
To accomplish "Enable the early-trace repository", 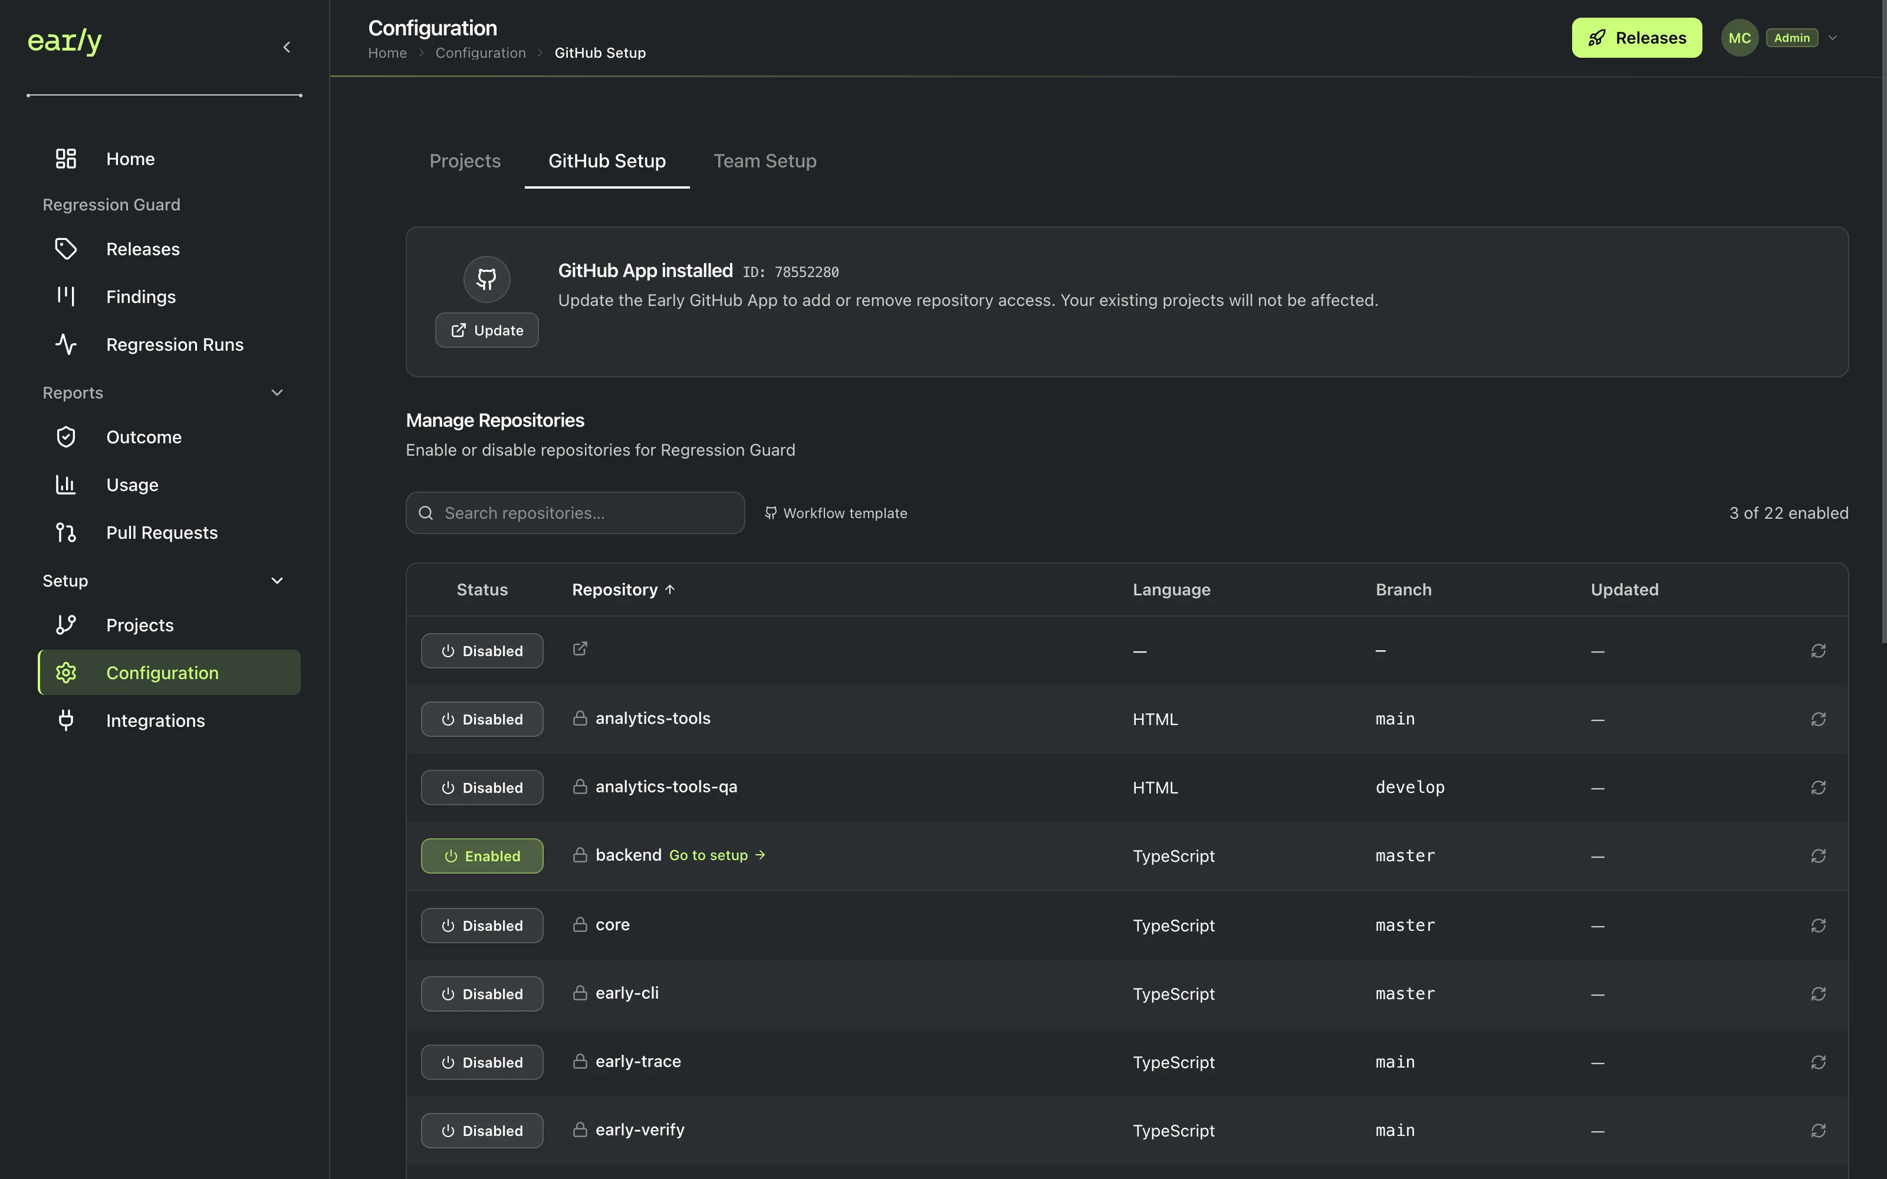I will pyautogui.click(x=482, y=1063).
